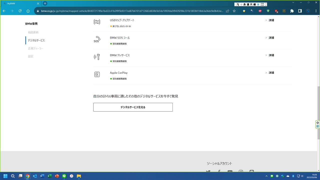Screen dimensions: 320x180
Task: Click the share page icon
Action: click(x=227, y=11)
